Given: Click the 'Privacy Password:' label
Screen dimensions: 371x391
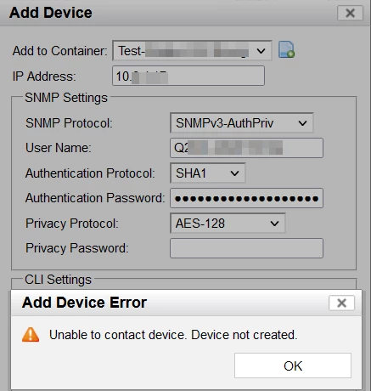Looking at the screenshot, I should coord(77,248).
